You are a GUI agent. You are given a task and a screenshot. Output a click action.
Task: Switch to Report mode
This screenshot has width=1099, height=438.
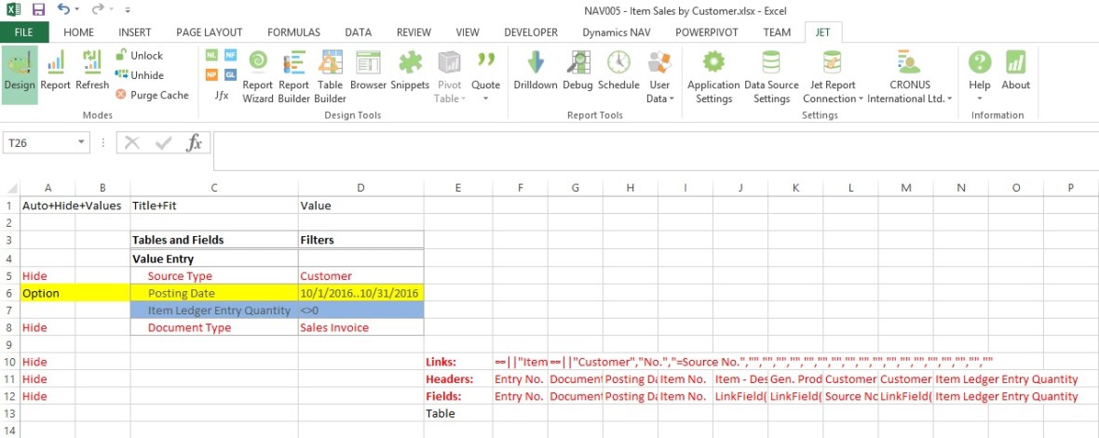56,73
